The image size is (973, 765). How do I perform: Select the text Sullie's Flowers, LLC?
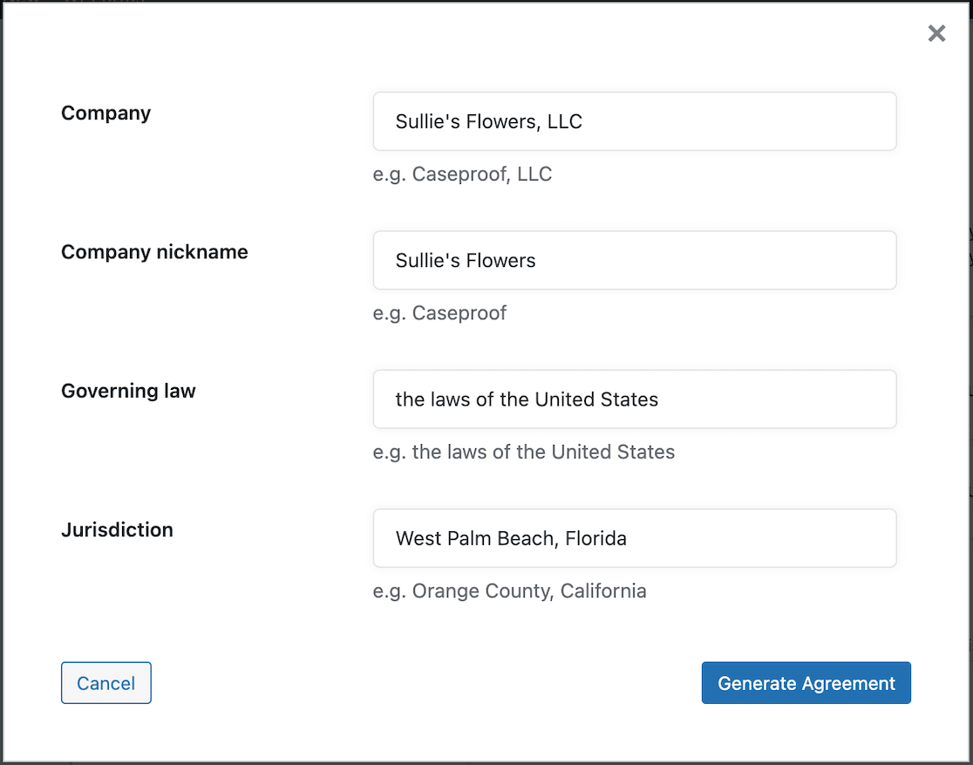coord(489,121)
